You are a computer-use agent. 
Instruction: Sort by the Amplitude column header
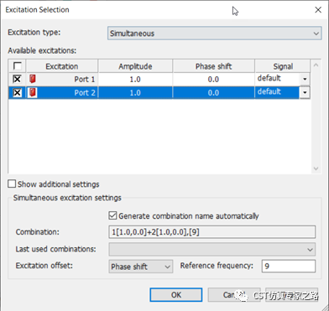tap(135, 66)
